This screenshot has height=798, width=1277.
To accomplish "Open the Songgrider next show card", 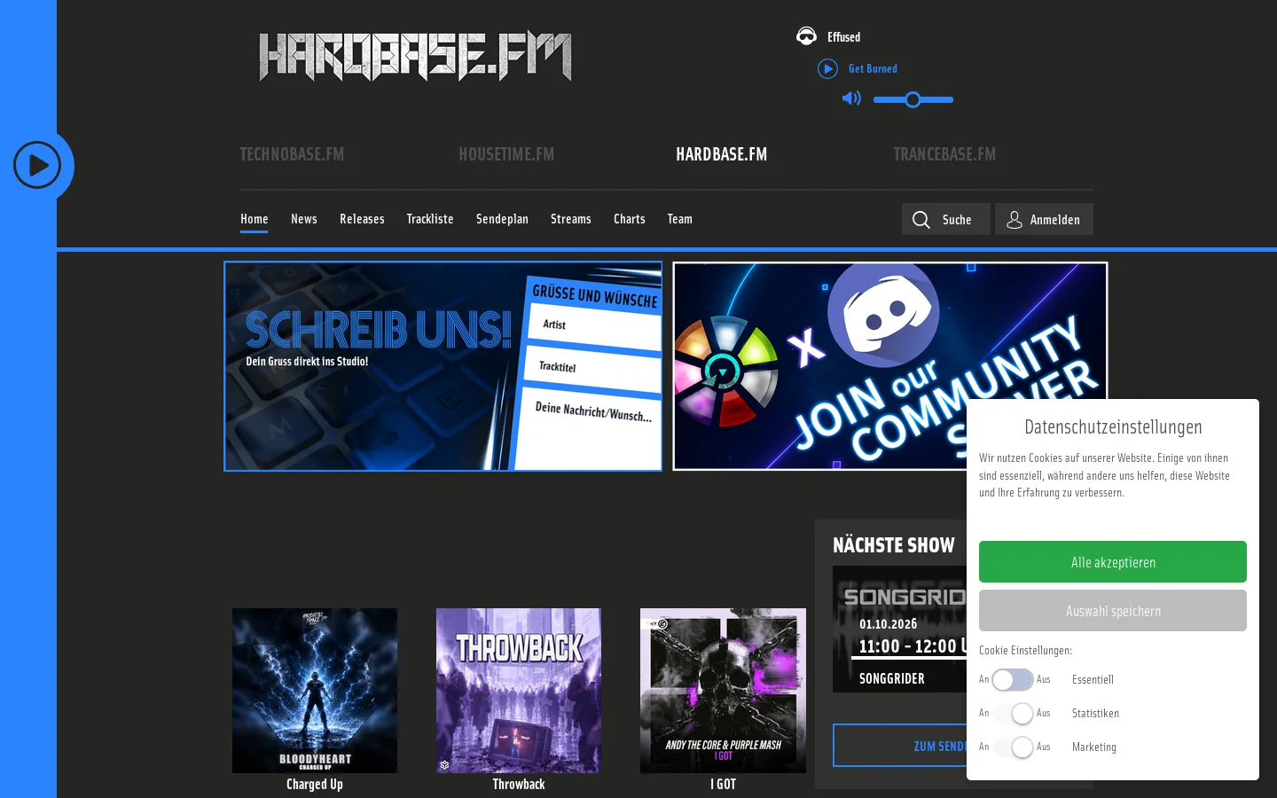I will tap(899, 630).
